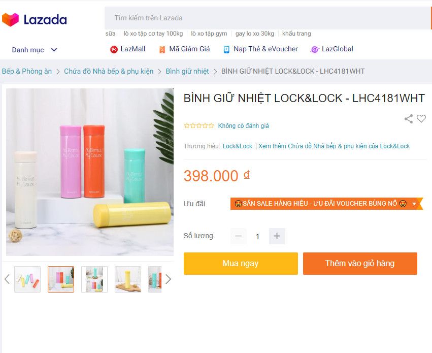Click the Mua ngay button
432x353 pixels.
coord(241,264)
